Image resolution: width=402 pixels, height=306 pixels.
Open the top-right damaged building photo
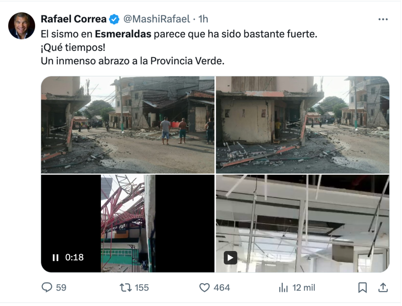[303, 125]
